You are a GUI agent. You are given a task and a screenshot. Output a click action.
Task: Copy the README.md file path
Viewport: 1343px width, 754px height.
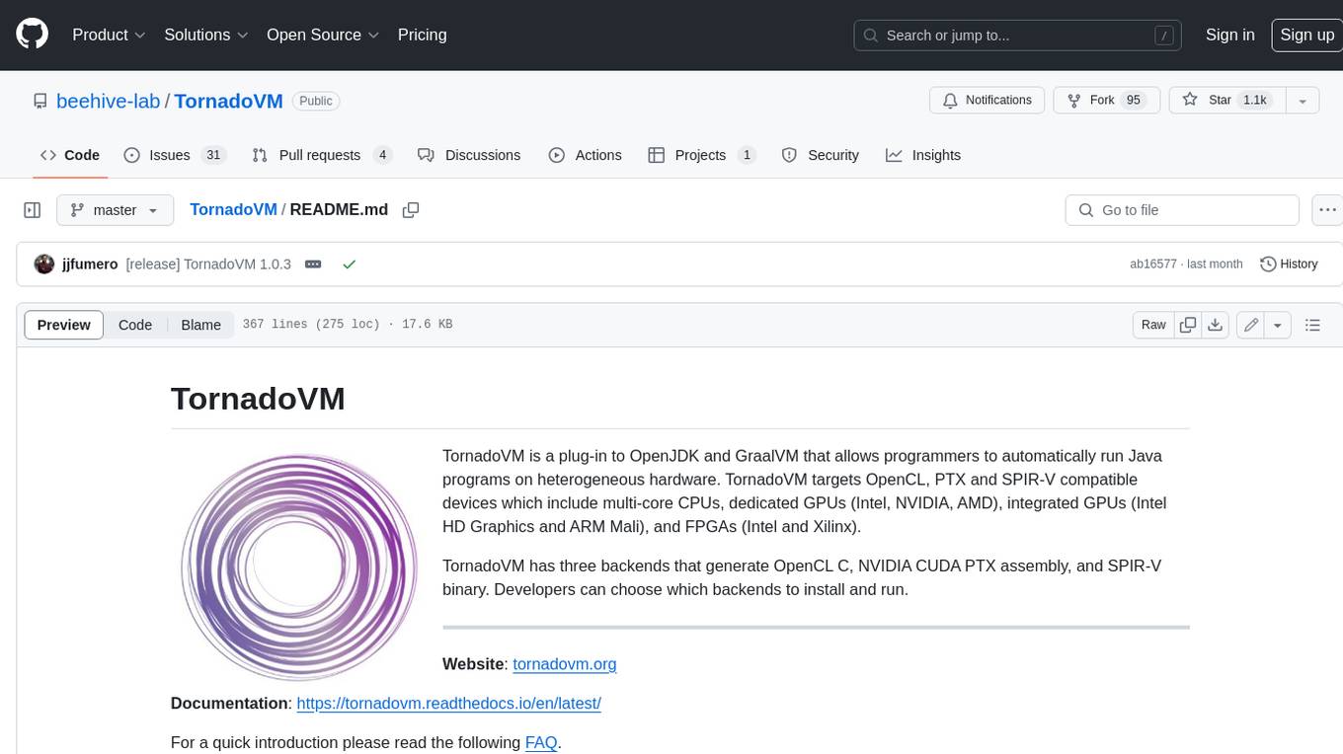[411, 210]
